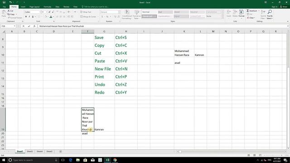Screen dimensions: 290x163
Task: Apply the Note cell style
Action: tap(213, 16)
